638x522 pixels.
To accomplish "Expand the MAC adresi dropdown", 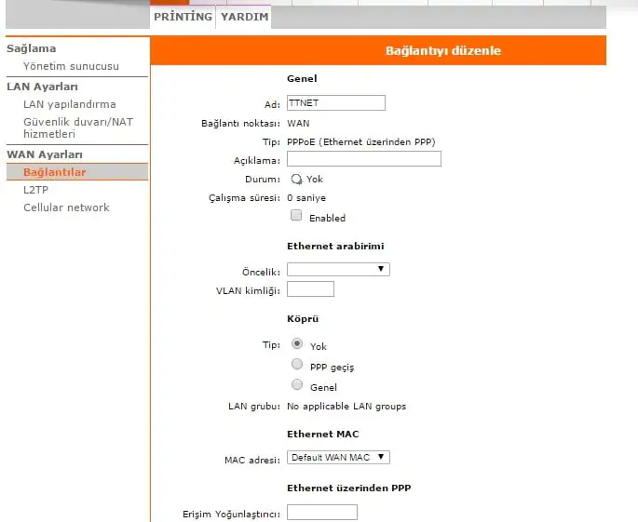I will coord(338,457).
